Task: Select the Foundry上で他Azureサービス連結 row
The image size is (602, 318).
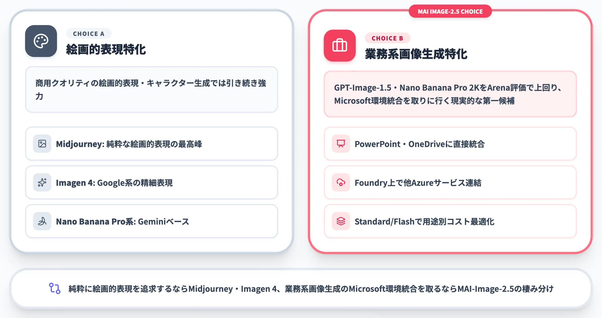Action: pyautogui.click(x=450, y=182)
